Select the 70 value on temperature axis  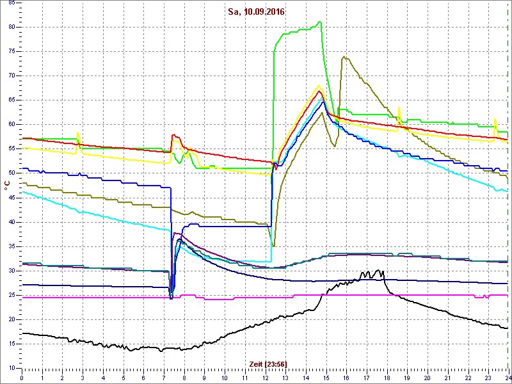pos(12,76)
